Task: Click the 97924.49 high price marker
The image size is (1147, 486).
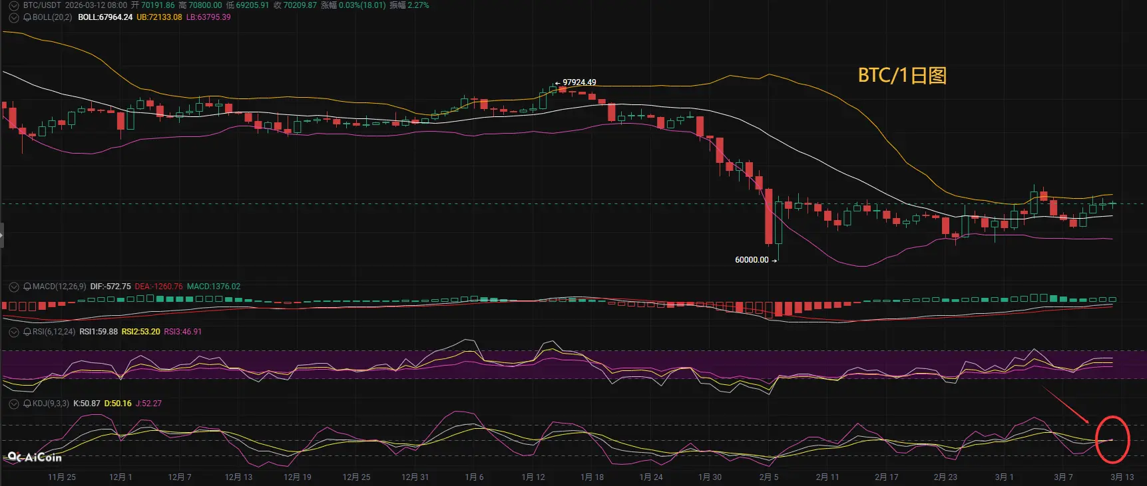Action: click(579, 82)
